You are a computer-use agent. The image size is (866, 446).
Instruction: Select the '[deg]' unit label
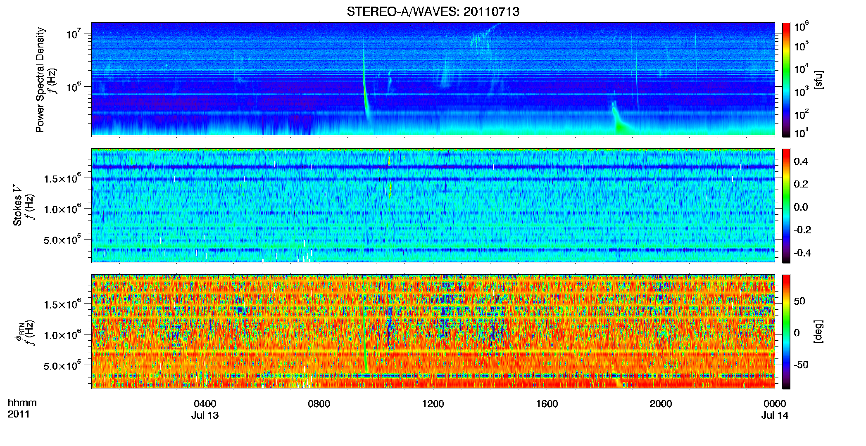[x=818, y=332]
